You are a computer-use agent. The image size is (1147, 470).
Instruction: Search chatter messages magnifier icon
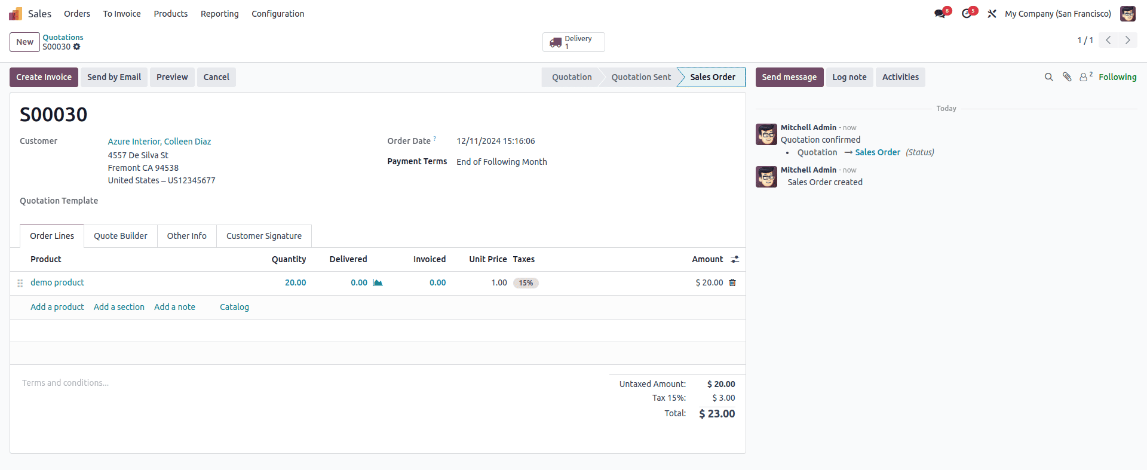pos(1048,77)
